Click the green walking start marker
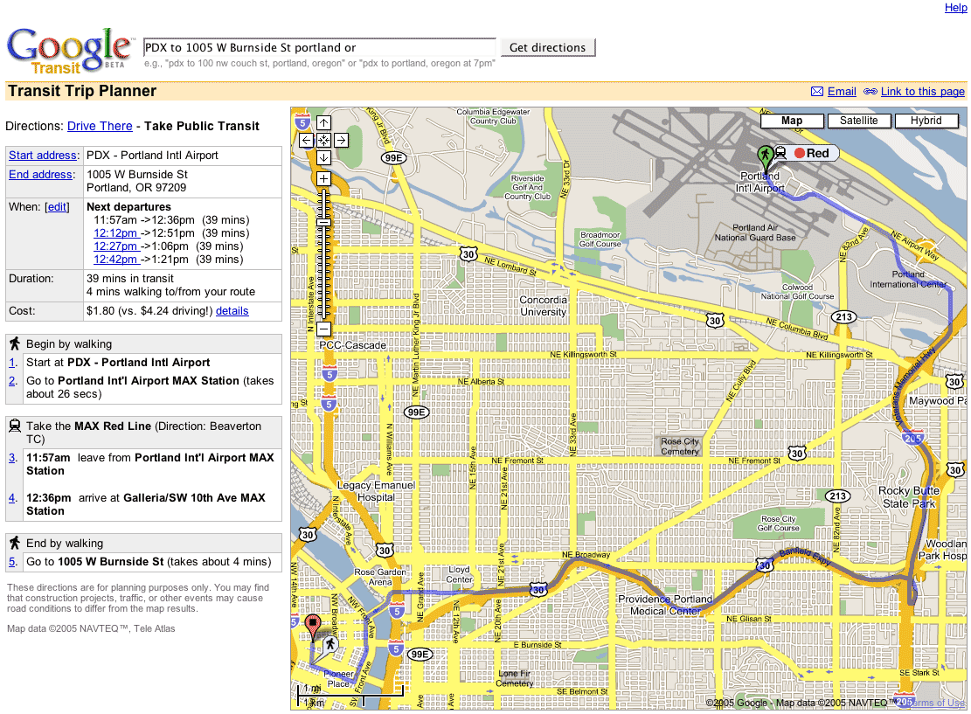 (764, 157)
